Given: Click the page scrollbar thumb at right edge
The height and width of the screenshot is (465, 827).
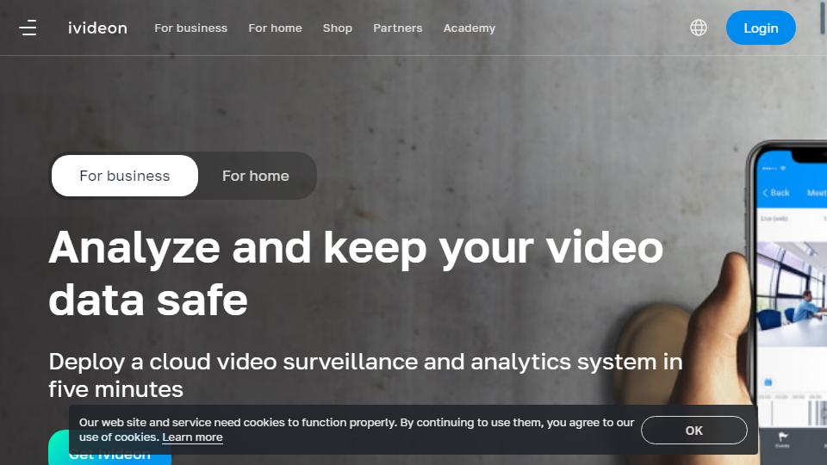Looking at the screenshot, I should click(824, 17).
